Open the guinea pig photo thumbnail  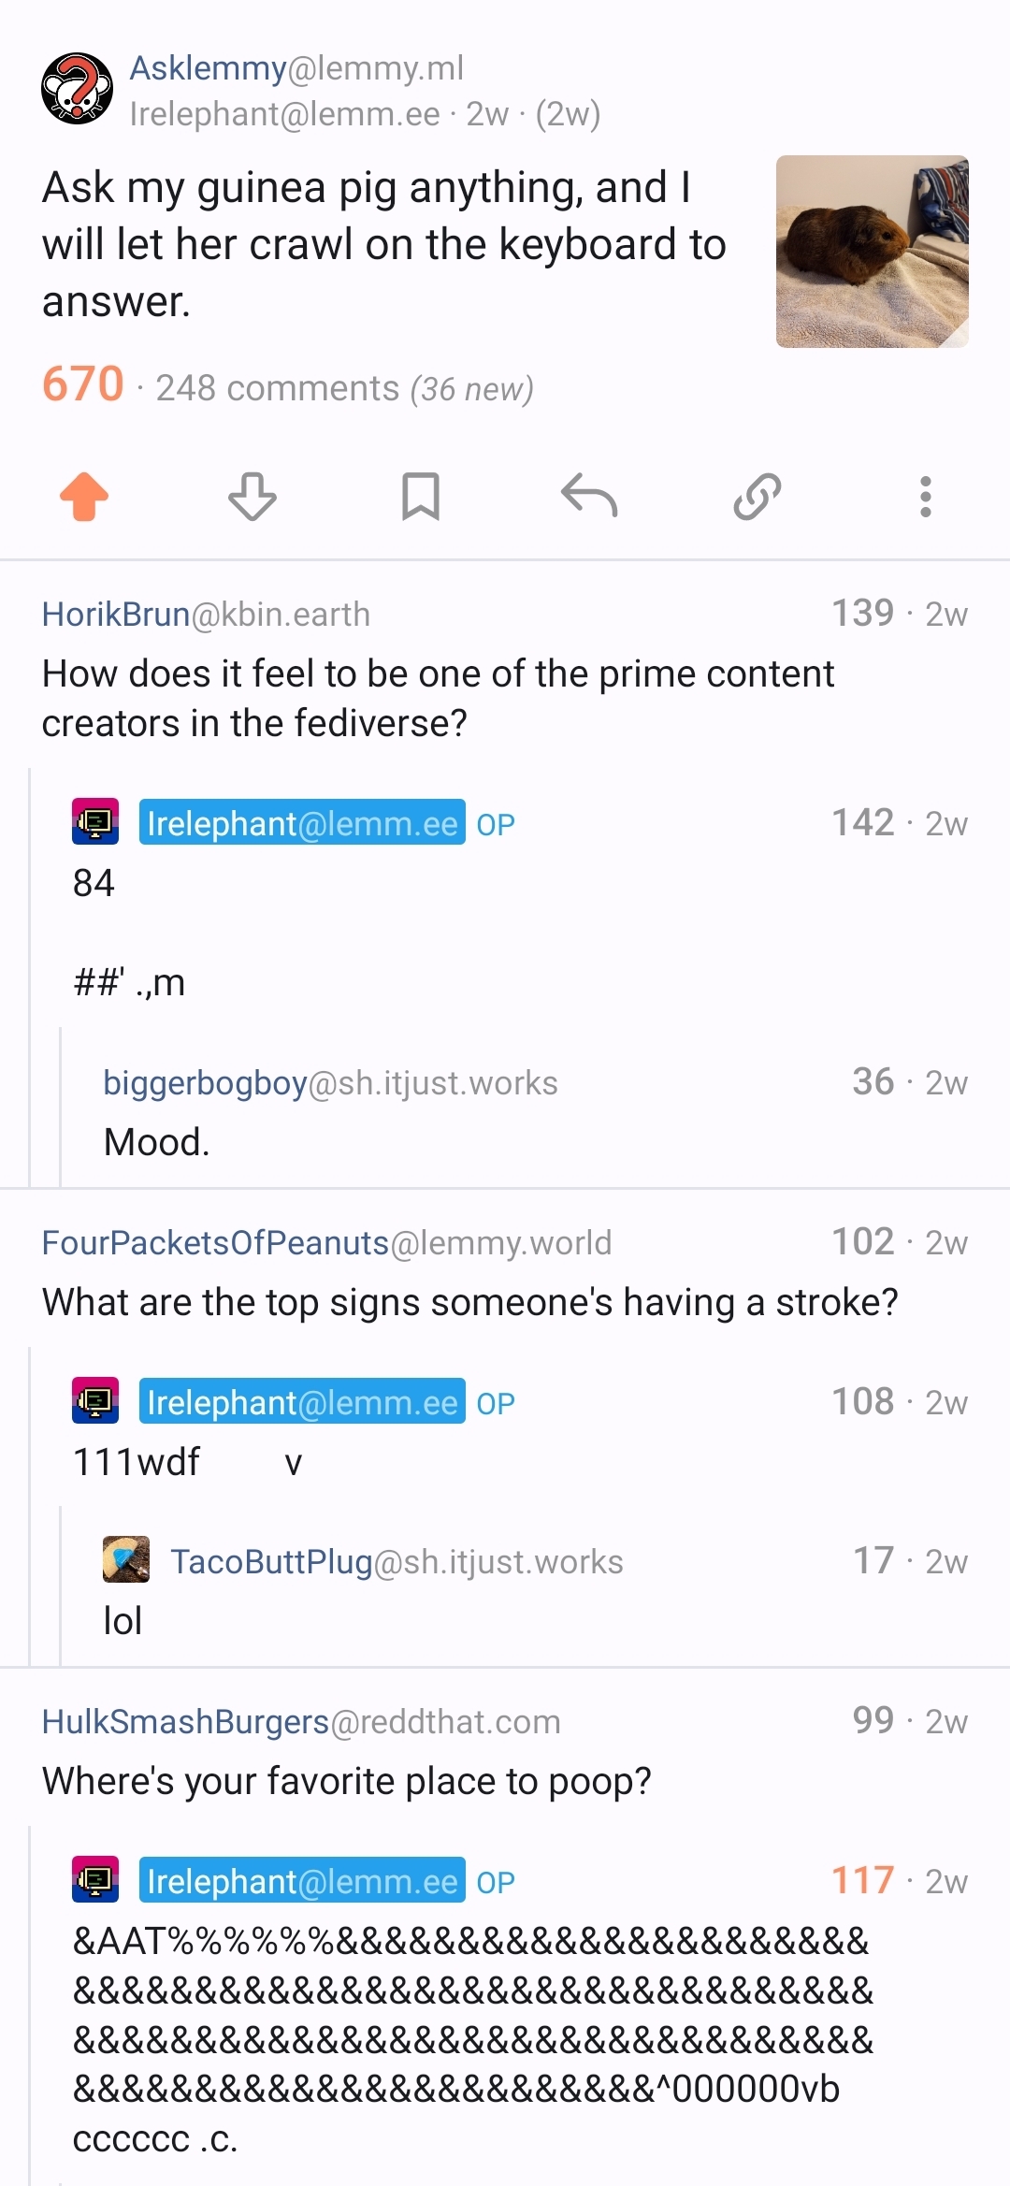click(872, 251)
